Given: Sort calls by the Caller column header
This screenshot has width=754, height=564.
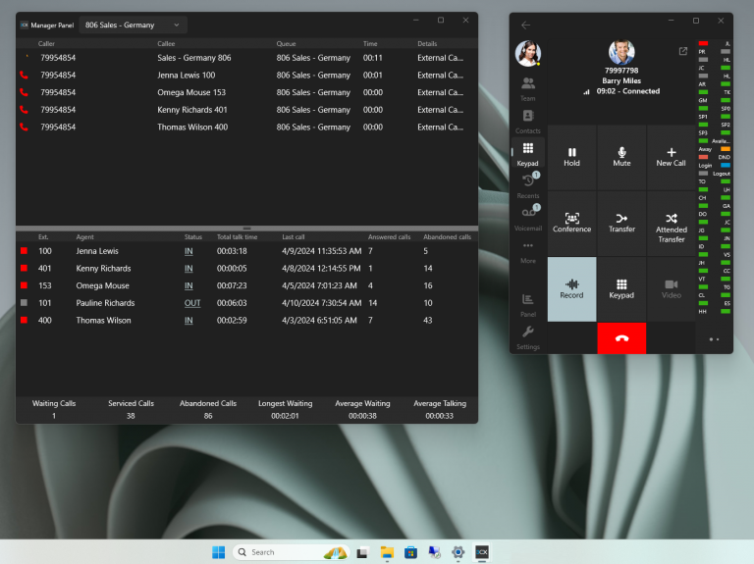Looking at the screenshot, I should pos(46,44).
